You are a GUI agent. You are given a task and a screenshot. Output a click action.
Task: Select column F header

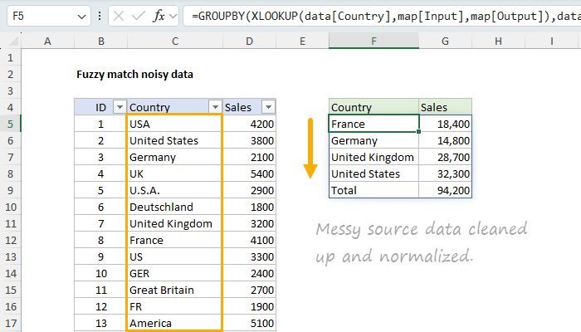(x=373, y=41)
